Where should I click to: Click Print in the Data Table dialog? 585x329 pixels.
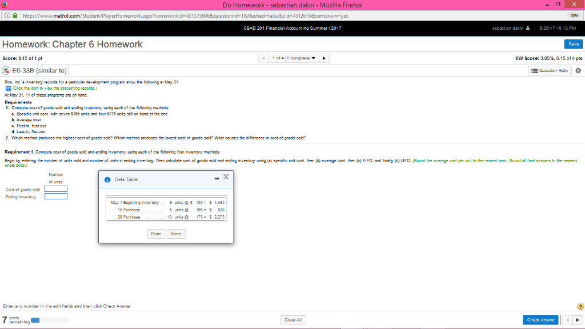pos(156,234)
